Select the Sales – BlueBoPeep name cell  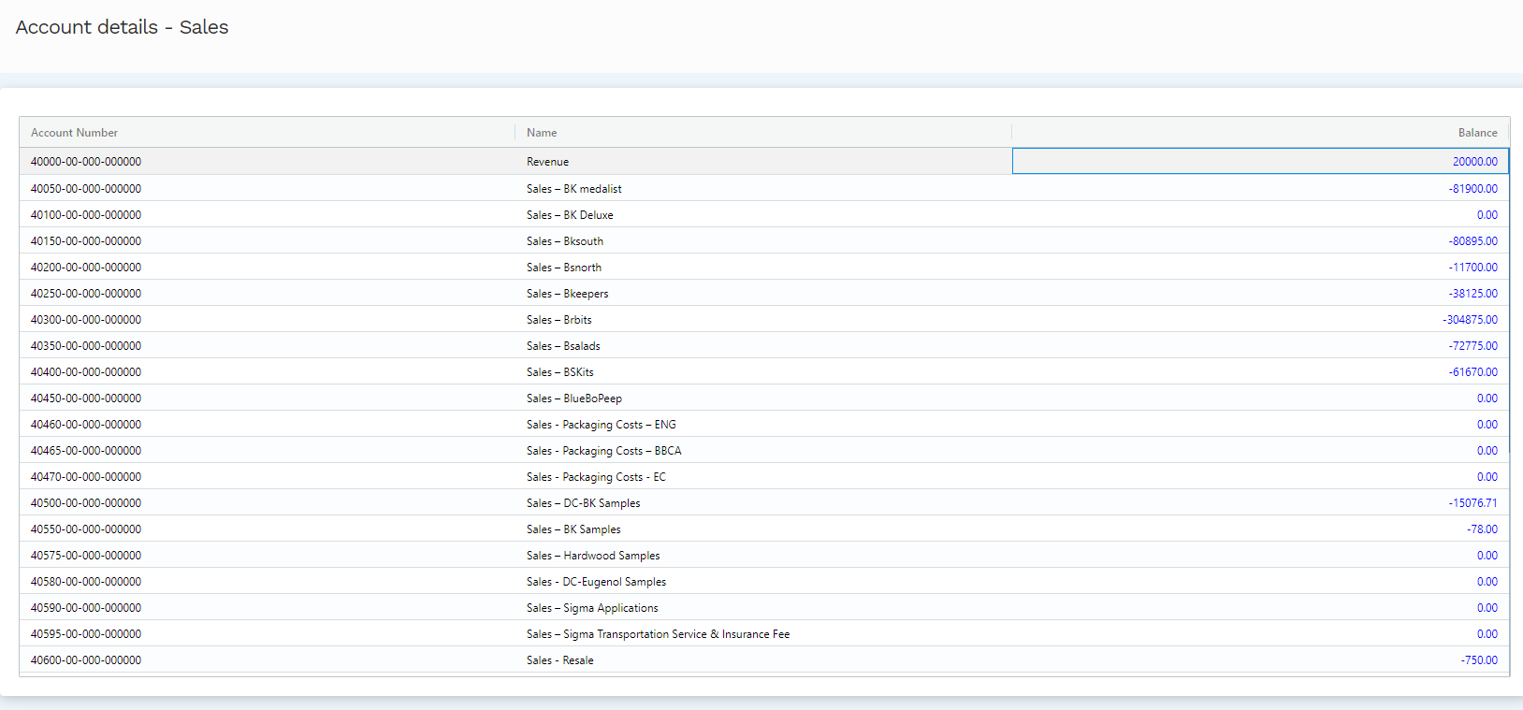[x=573, y=398]
